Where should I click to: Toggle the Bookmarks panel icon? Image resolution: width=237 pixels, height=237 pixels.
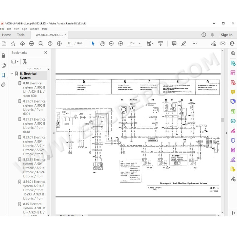click(3, 75)
